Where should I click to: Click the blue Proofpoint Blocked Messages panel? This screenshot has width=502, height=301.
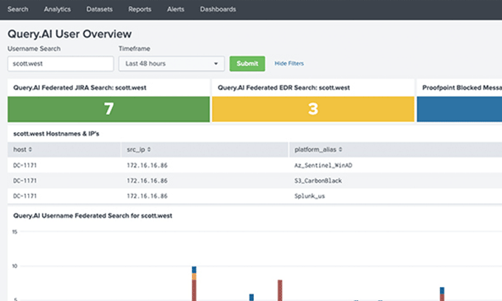459,109
